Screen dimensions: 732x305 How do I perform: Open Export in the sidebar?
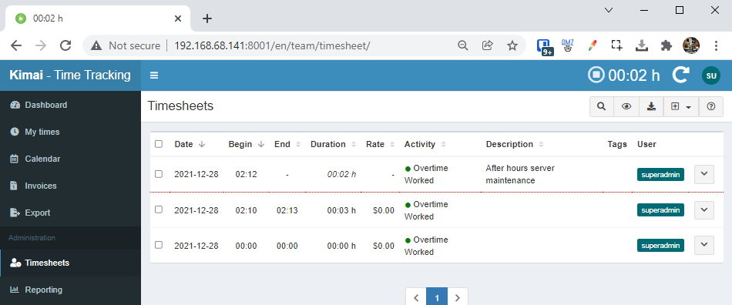point(70,213)
